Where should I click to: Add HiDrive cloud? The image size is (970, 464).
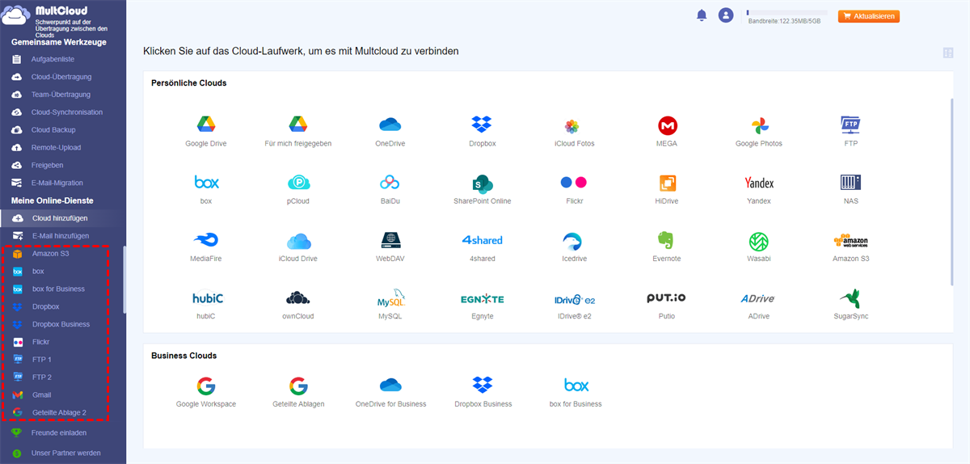click(x=667, y=189)
